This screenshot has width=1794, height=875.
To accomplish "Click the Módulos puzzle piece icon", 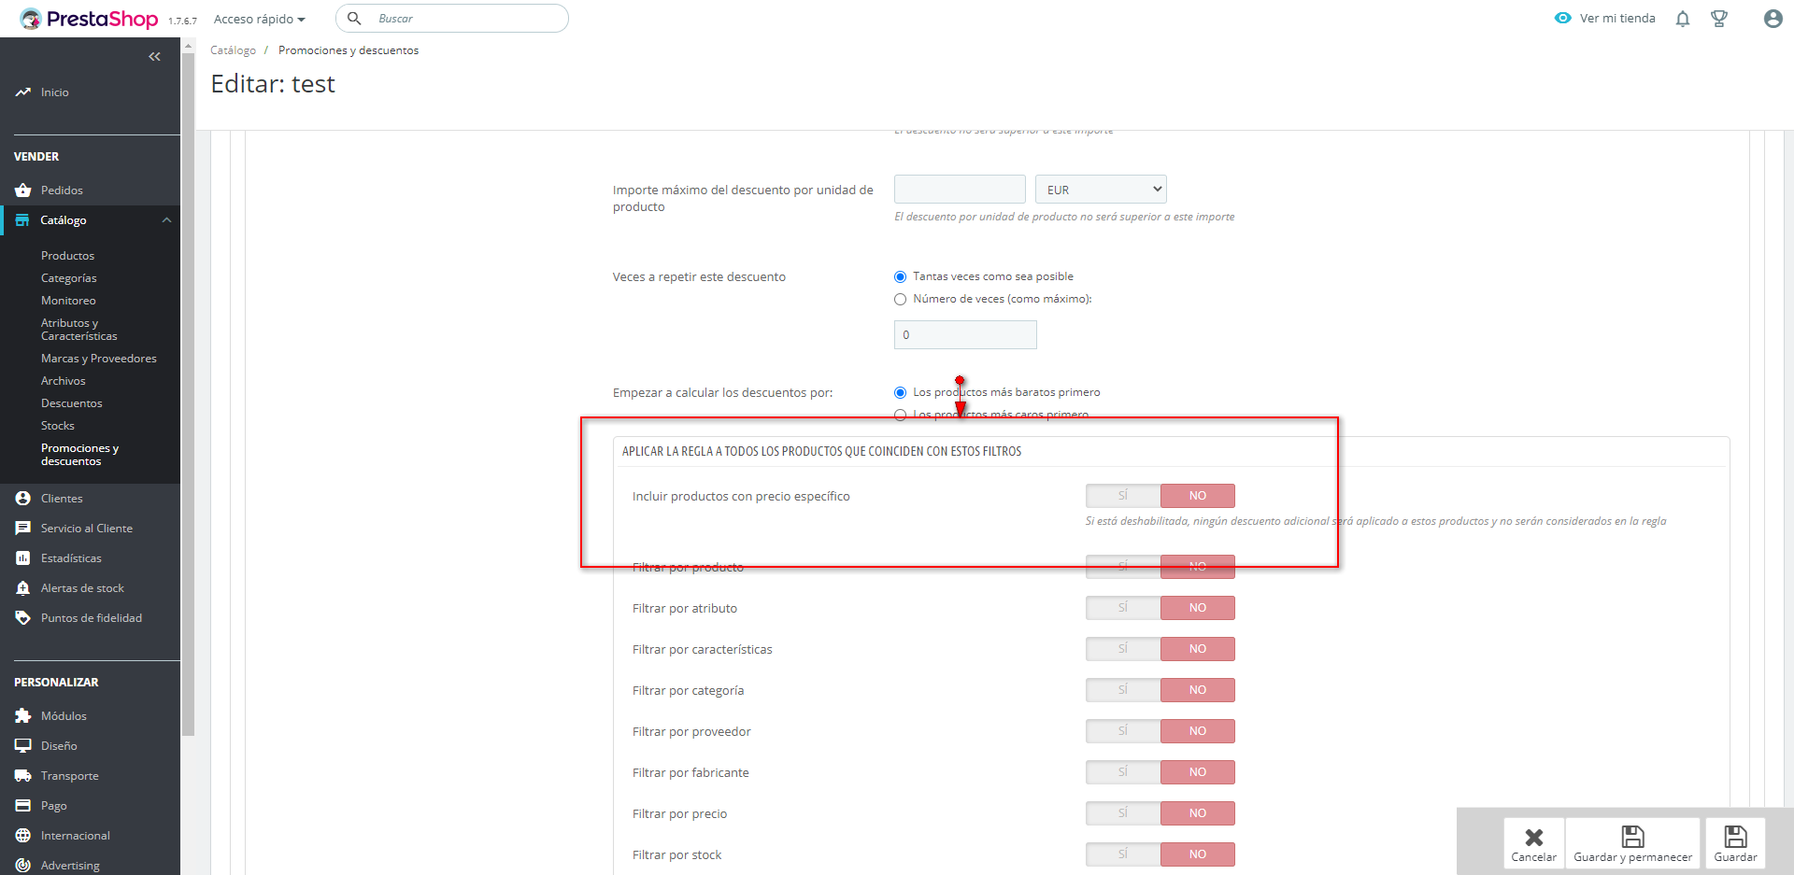I will click(23, 716).
